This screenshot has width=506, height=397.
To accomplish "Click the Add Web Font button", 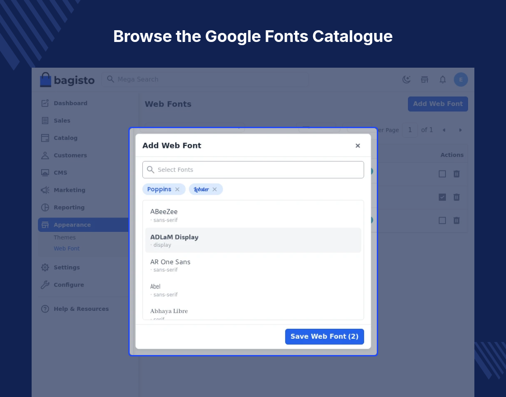I will (438, 104).
